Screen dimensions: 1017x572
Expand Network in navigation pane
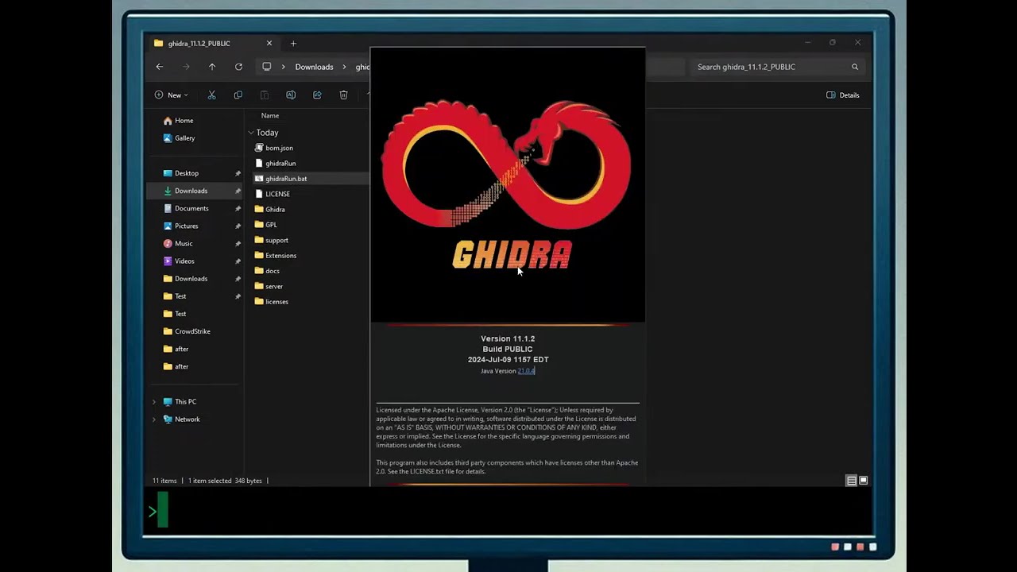point(154,419)
